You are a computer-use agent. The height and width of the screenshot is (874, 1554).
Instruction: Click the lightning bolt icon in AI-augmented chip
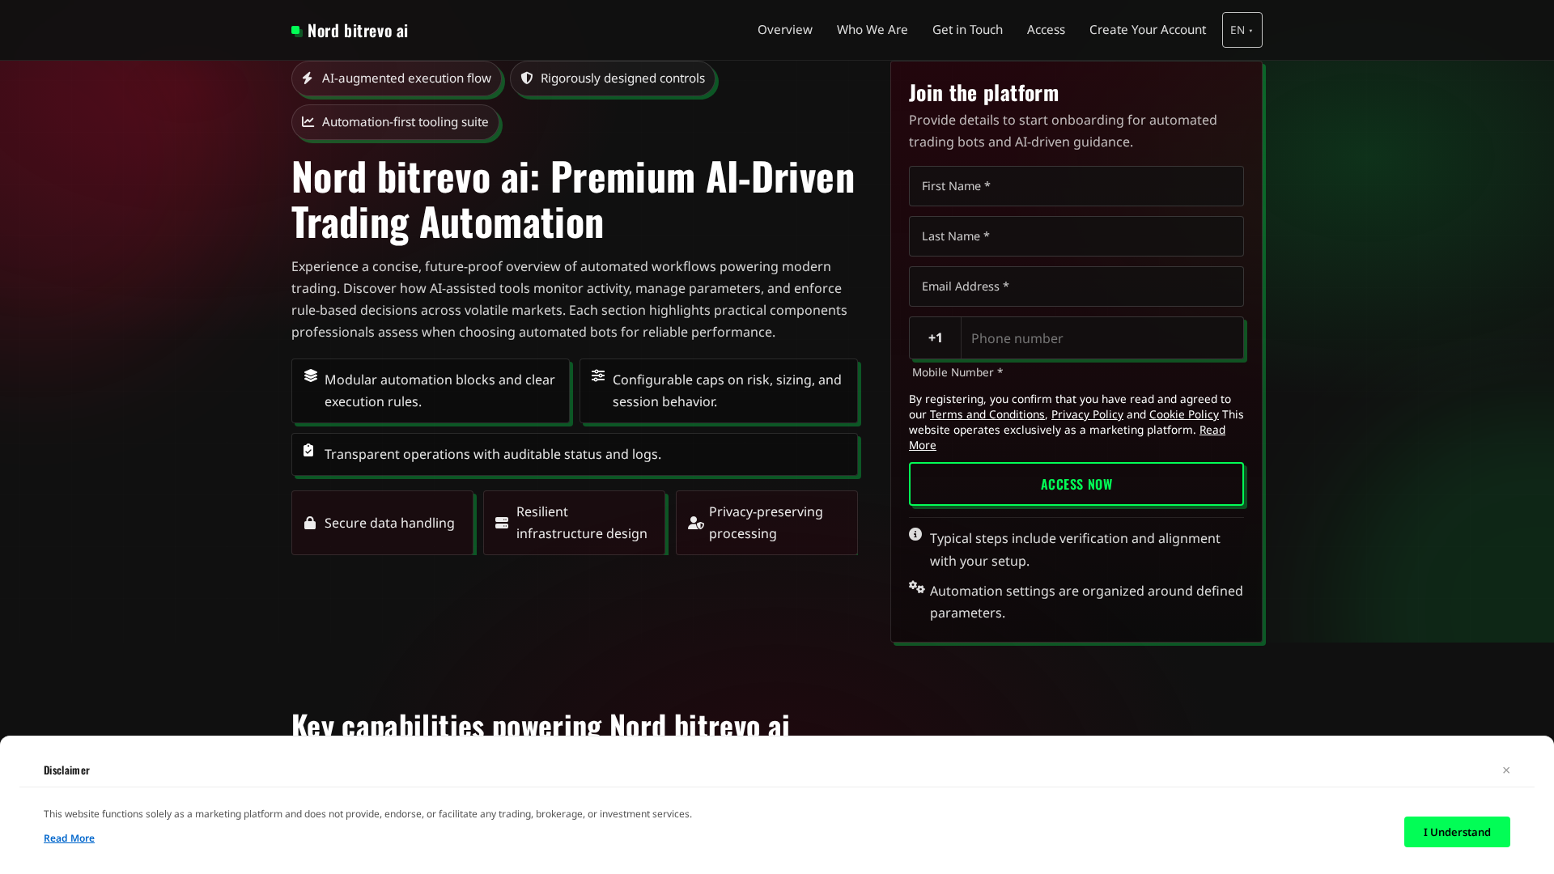pyautogui.click(x=308, y=78)
